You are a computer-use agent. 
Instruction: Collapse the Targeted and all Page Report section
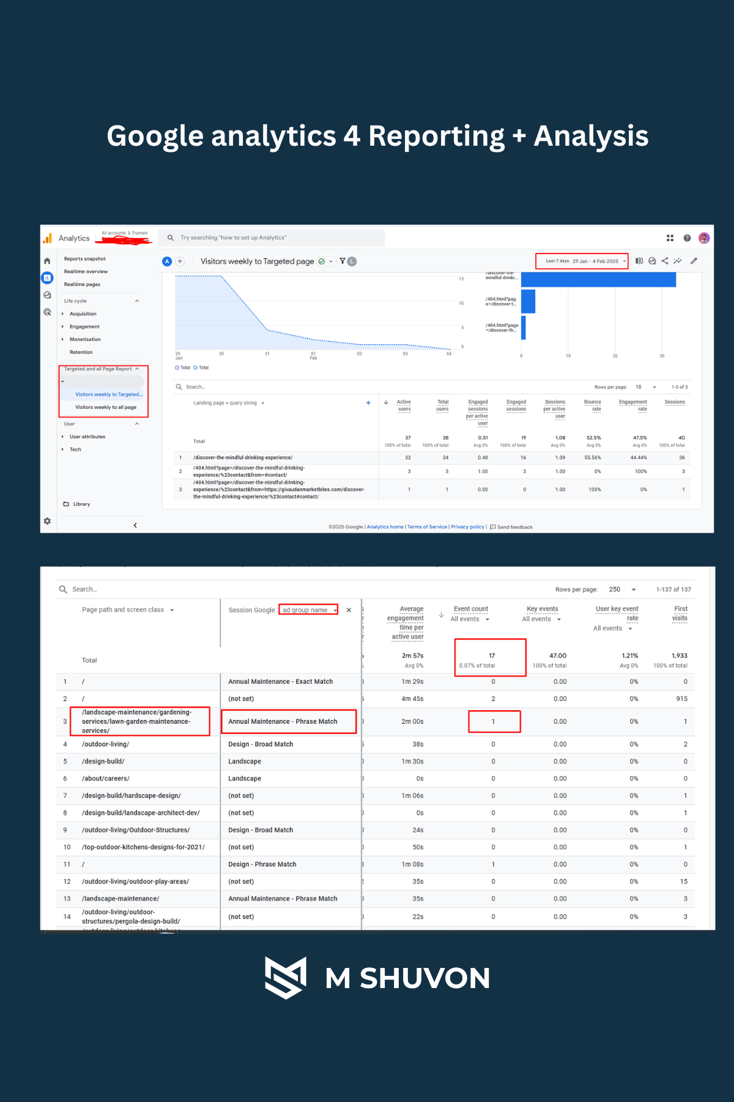point(137,369)
